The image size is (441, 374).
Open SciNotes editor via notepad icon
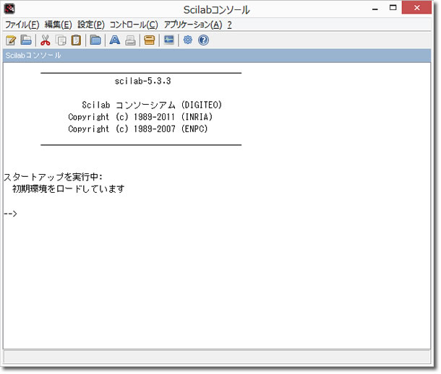(x=11, y=40)
